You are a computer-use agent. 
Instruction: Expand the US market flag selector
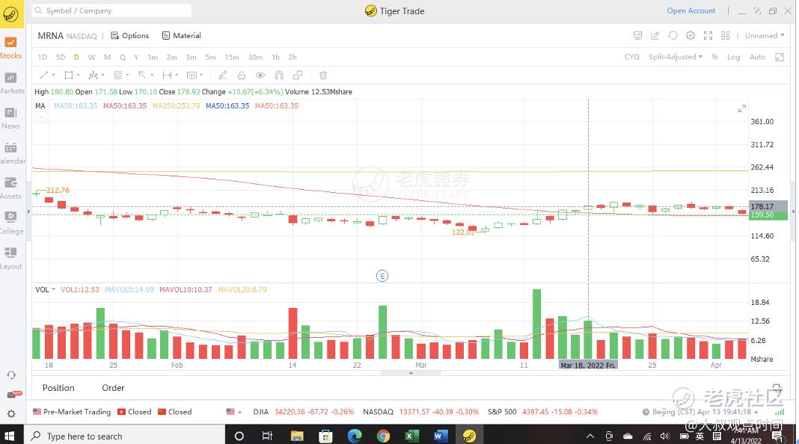(234, 412)
